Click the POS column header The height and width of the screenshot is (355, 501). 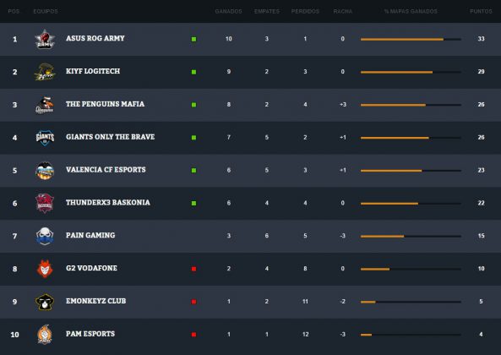coord(14,11)
